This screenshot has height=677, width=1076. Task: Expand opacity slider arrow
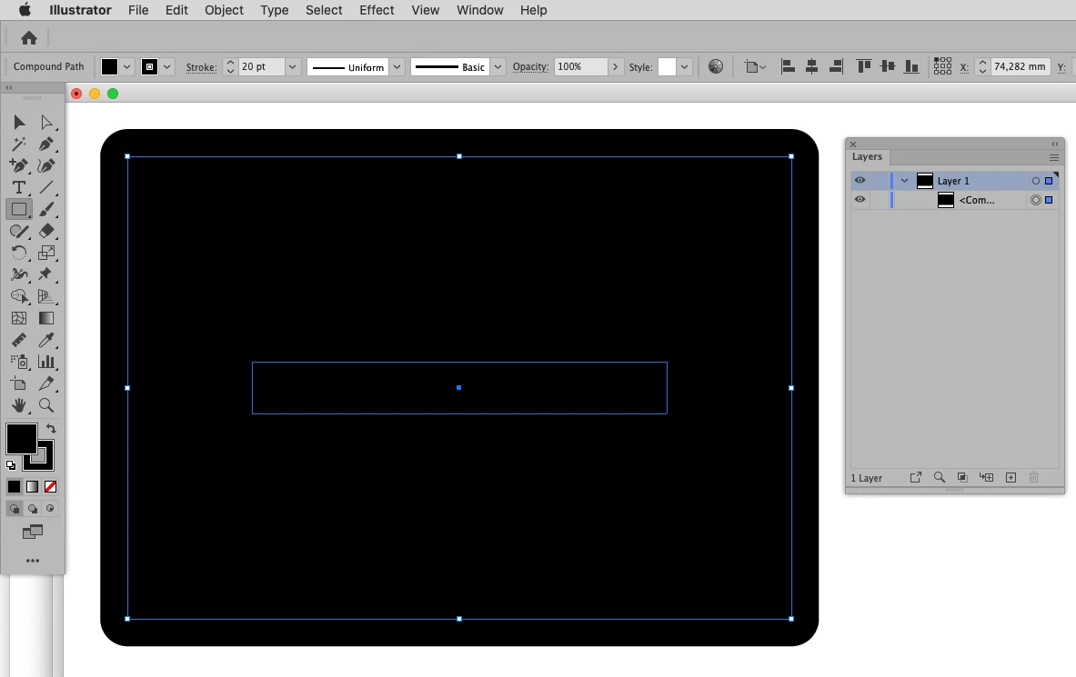click(x=615, y=66)
